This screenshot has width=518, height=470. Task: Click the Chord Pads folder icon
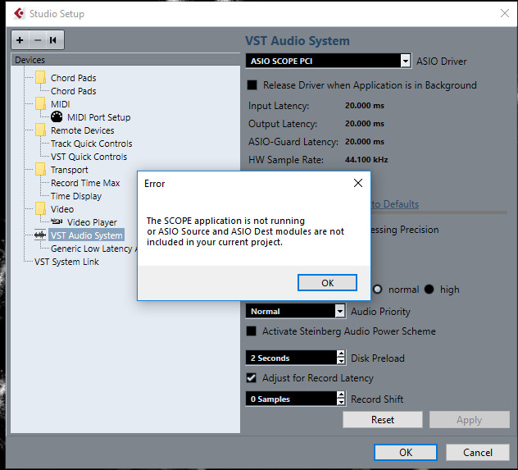point(41,78)
